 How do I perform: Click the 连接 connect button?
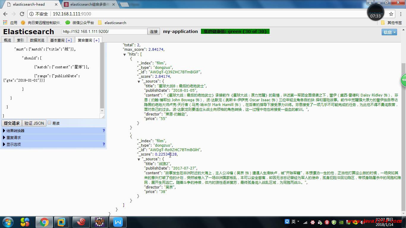click(x=154, y=31)
